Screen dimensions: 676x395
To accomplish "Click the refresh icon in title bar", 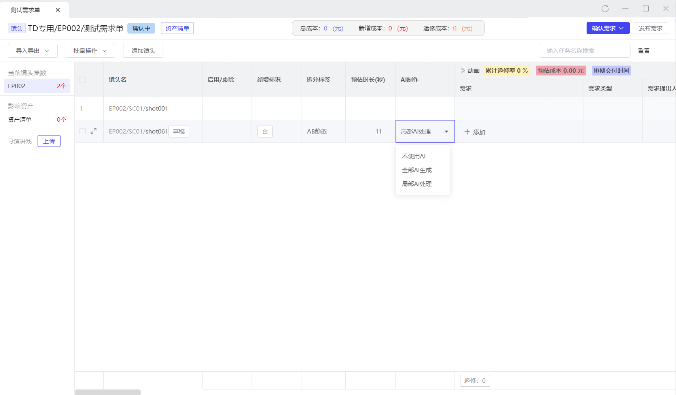I will (605, 9).
